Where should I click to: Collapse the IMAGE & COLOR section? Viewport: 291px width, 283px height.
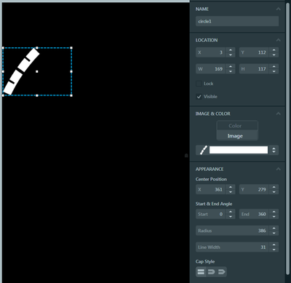click(278, 113)
